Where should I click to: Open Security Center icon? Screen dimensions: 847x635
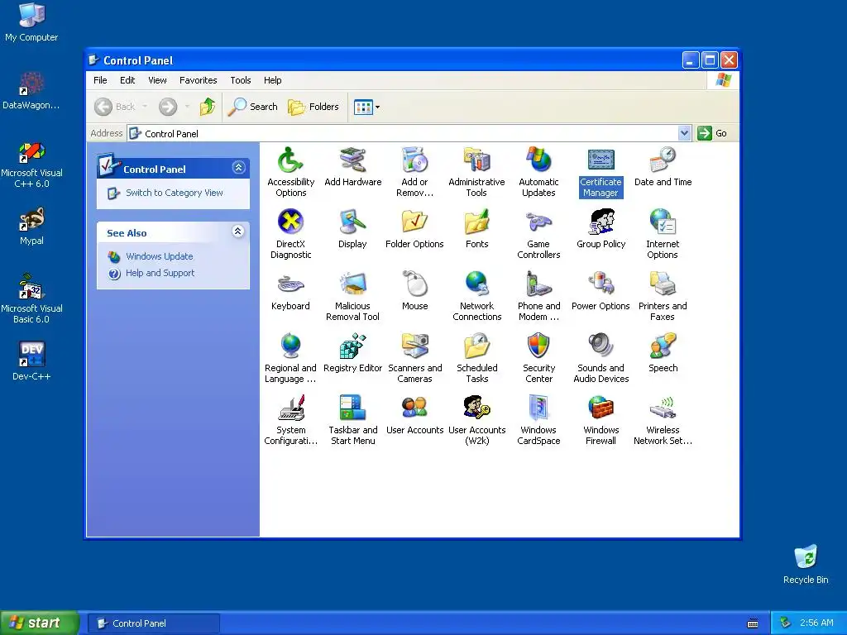click(538, 358)
